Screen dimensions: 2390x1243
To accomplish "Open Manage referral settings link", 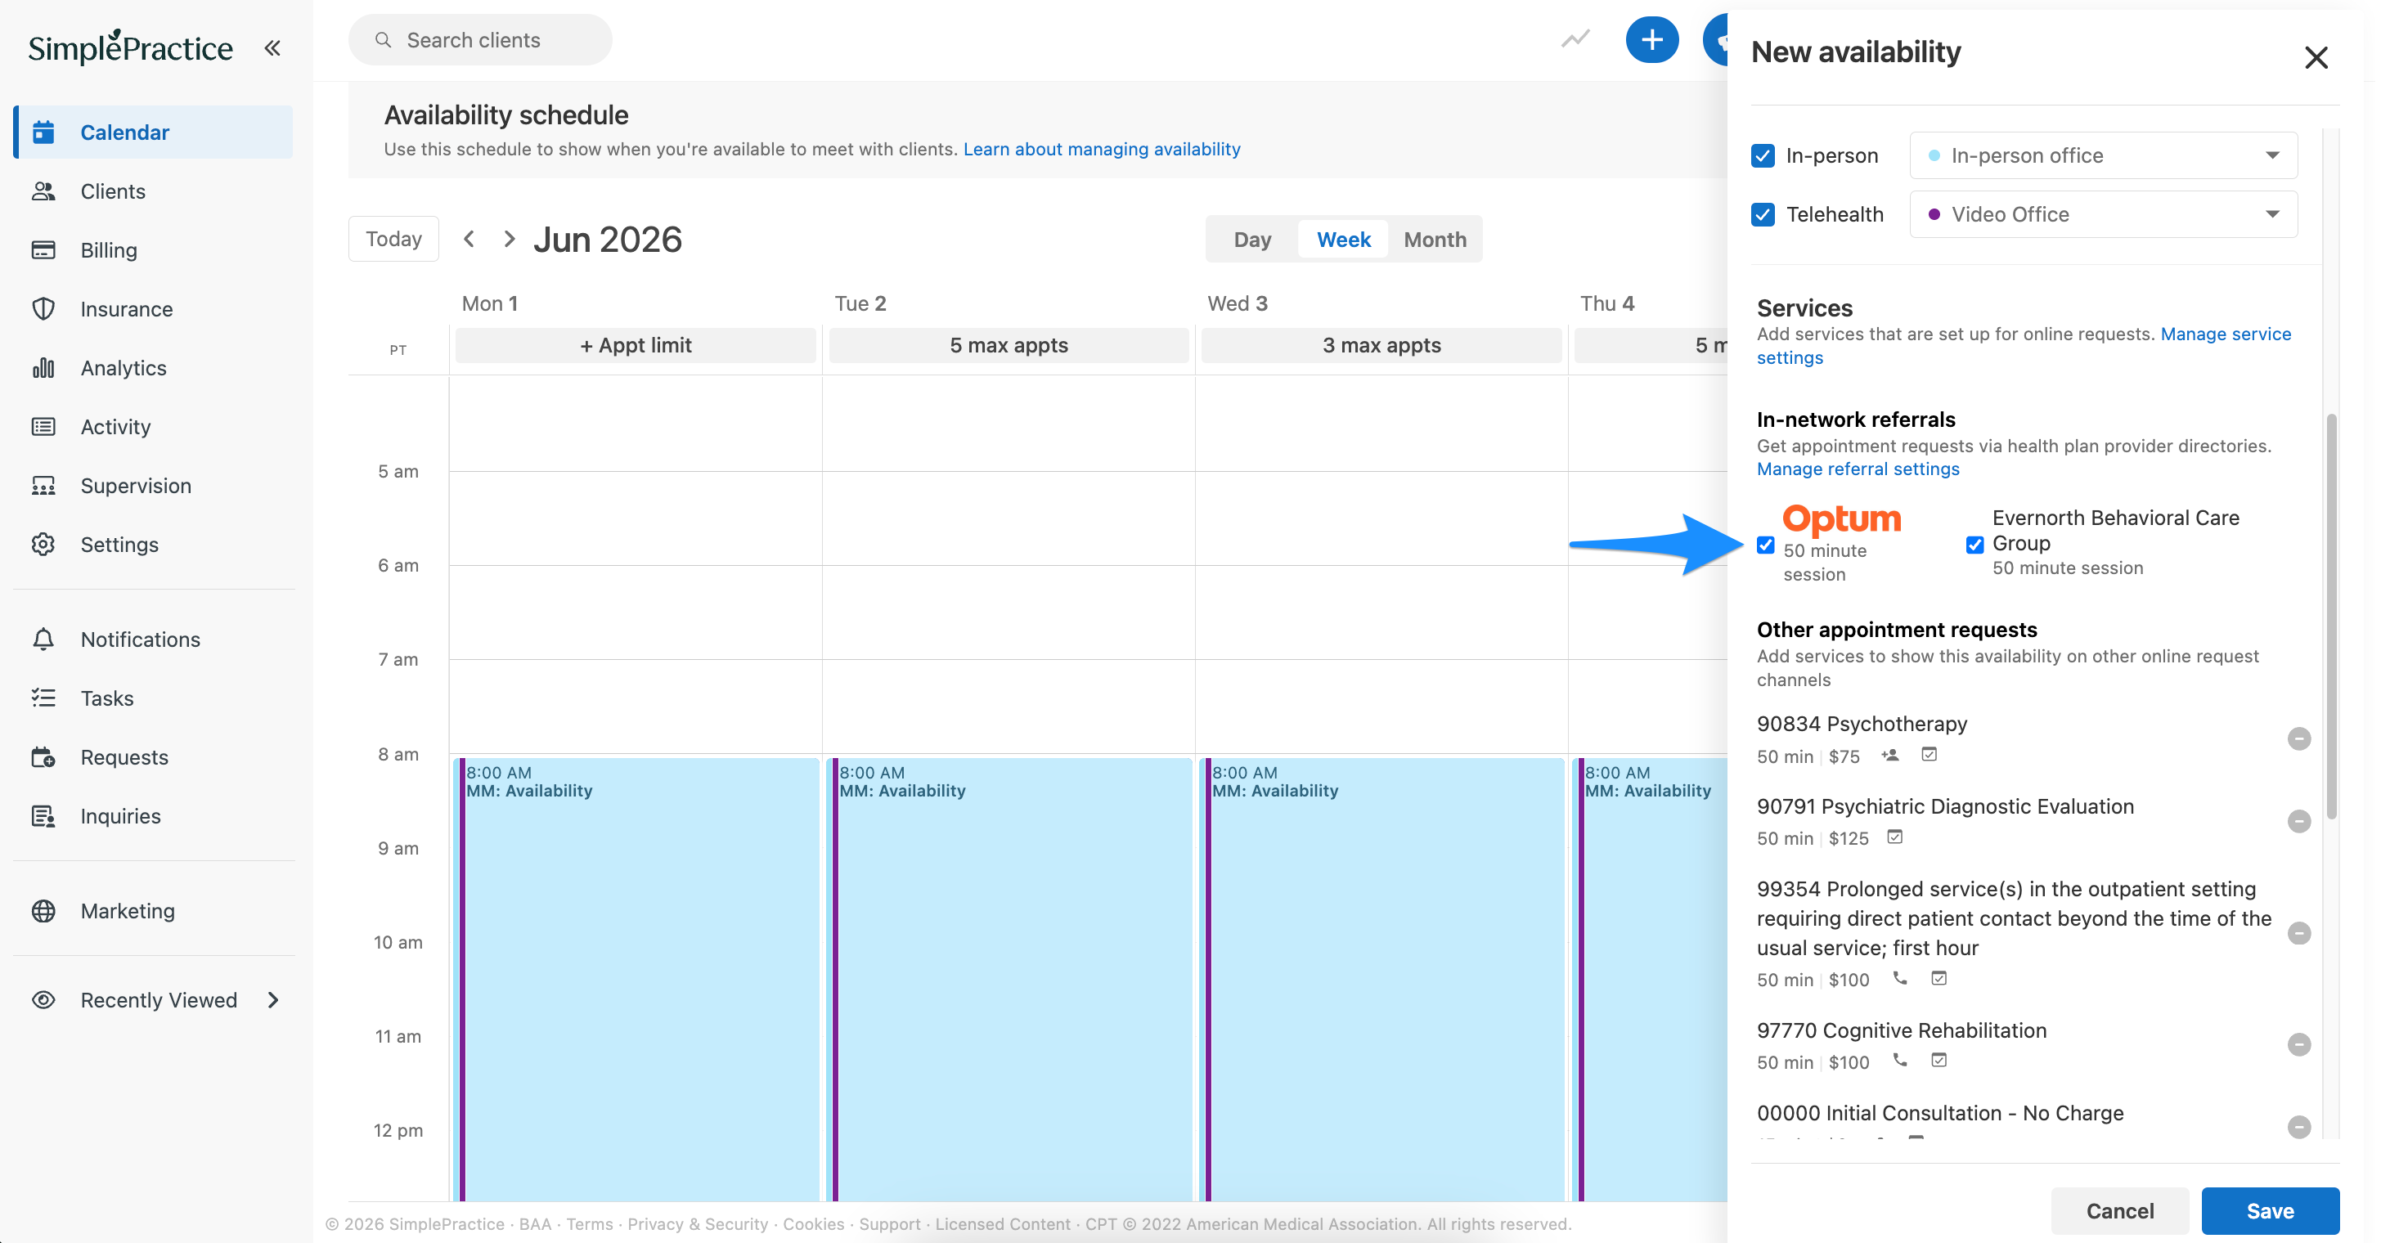I will tap(1858, 469).
